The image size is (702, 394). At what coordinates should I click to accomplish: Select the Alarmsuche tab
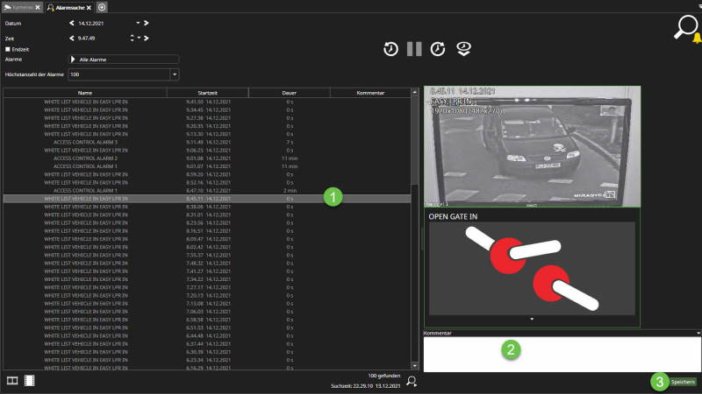[x=68, y=7]
